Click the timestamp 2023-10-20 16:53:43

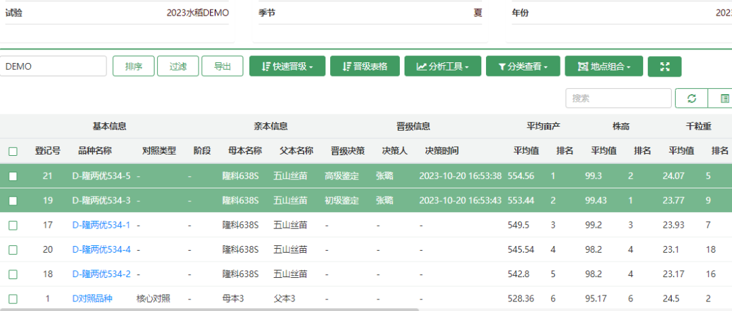[x=460, y=201]
